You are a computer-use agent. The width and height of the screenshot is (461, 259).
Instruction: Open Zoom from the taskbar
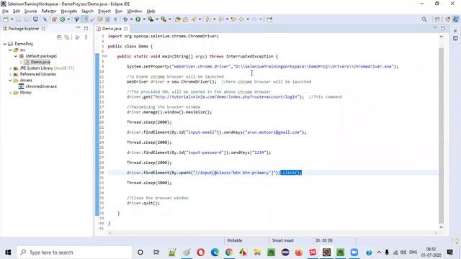click(x=354, y=253)
